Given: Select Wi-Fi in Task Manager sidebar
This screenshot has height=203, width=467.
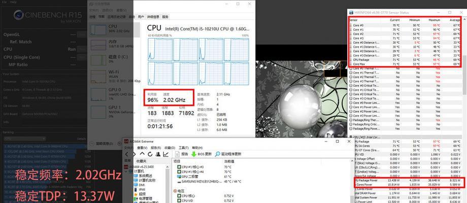Looking at the screenshot, I should (115, 76).
